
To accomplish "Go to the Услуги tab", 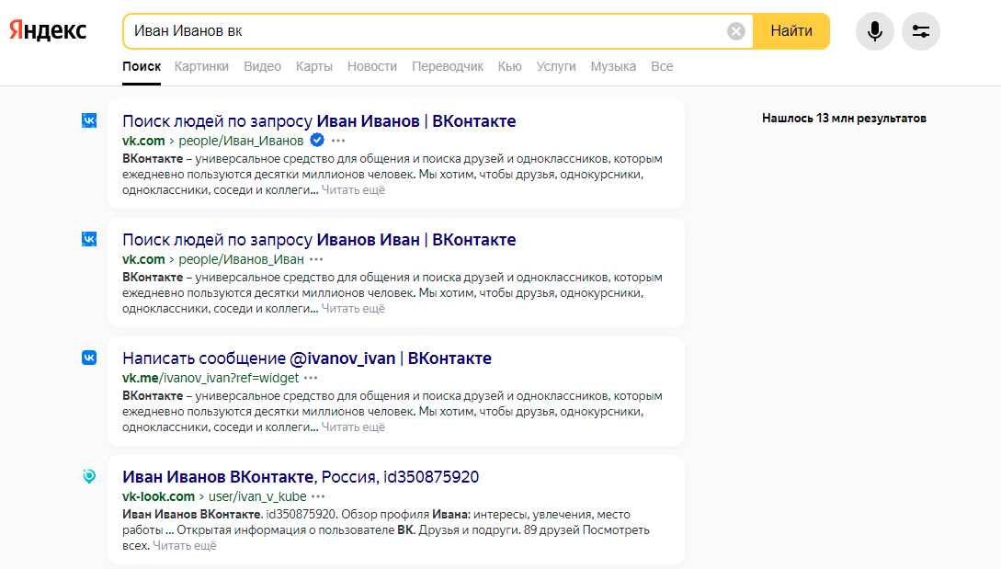I will coord(556,66).
